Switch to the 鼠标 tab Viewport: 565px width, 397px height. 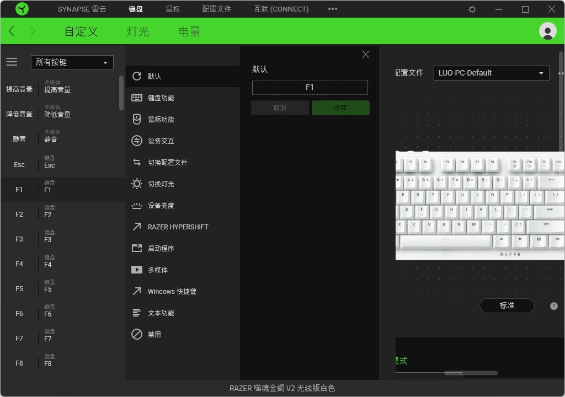click(x=173, y=9)
